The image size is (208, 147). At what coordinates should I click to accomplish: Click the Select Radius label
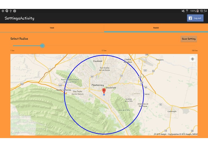tap(19, 39)
